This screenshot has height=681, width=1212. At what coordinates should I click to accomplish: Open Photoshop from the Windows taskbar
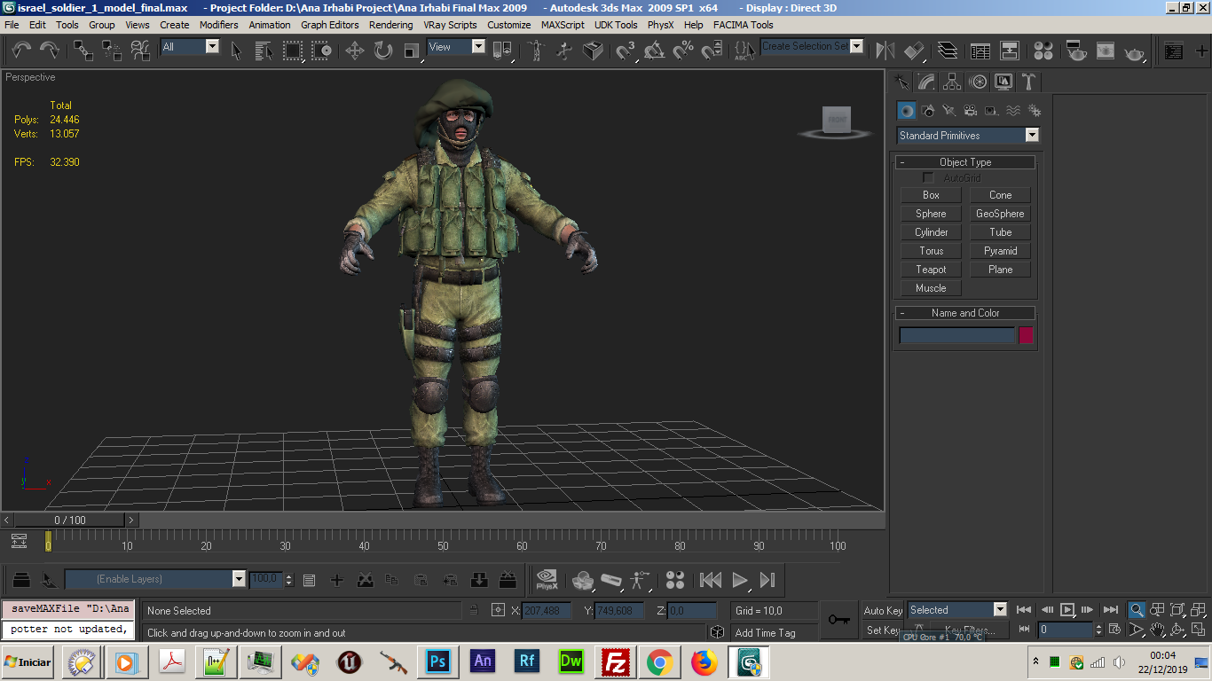point(437,661)
